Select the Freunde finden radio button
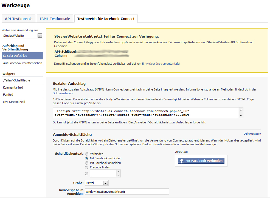270x198 pixels. coord(87,167)
